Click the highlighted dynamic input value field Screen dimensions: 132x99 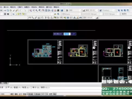tap(67, 34)
